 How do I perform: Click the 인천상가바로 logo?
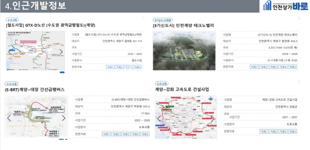click(x=285, y=6)
